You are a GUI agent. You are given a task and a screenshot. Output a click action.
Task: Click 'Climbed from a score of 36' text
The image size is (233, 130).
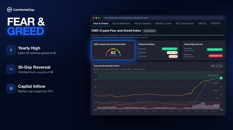(x=36, y=72)
